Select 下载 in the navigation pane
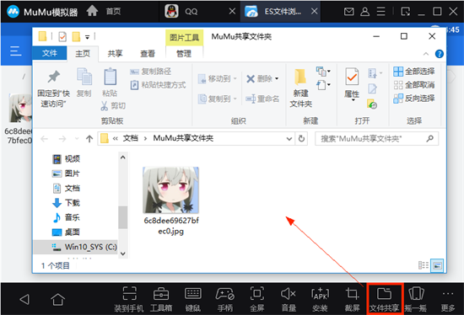The image size is (464, 315). click(67, 203)
